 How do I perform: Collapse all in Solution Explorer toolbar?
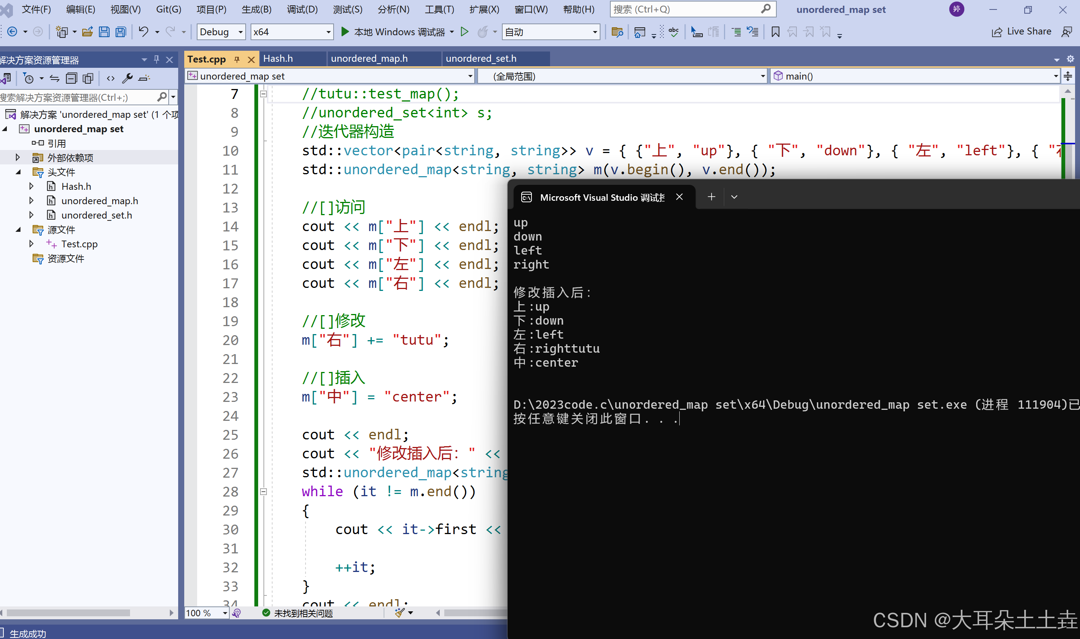[x=71, y=78]
